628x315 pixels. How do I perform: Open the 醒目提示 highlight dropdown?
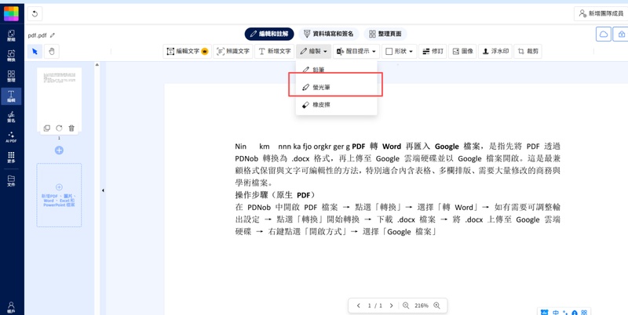pyautogui.click(x=356, y=51)
